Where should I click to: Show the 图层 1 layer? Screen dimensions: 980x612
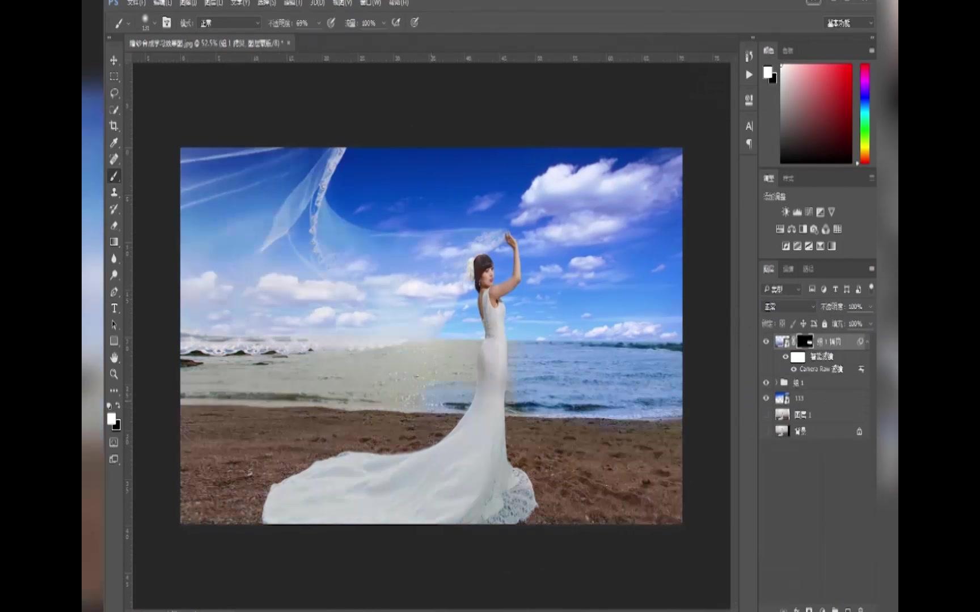(x=766, y=415)
